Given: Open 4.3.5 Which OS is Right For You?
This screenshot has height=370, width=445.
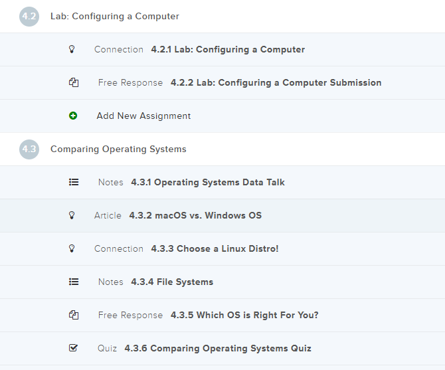Looking at the screenshot, I should 244,315.
